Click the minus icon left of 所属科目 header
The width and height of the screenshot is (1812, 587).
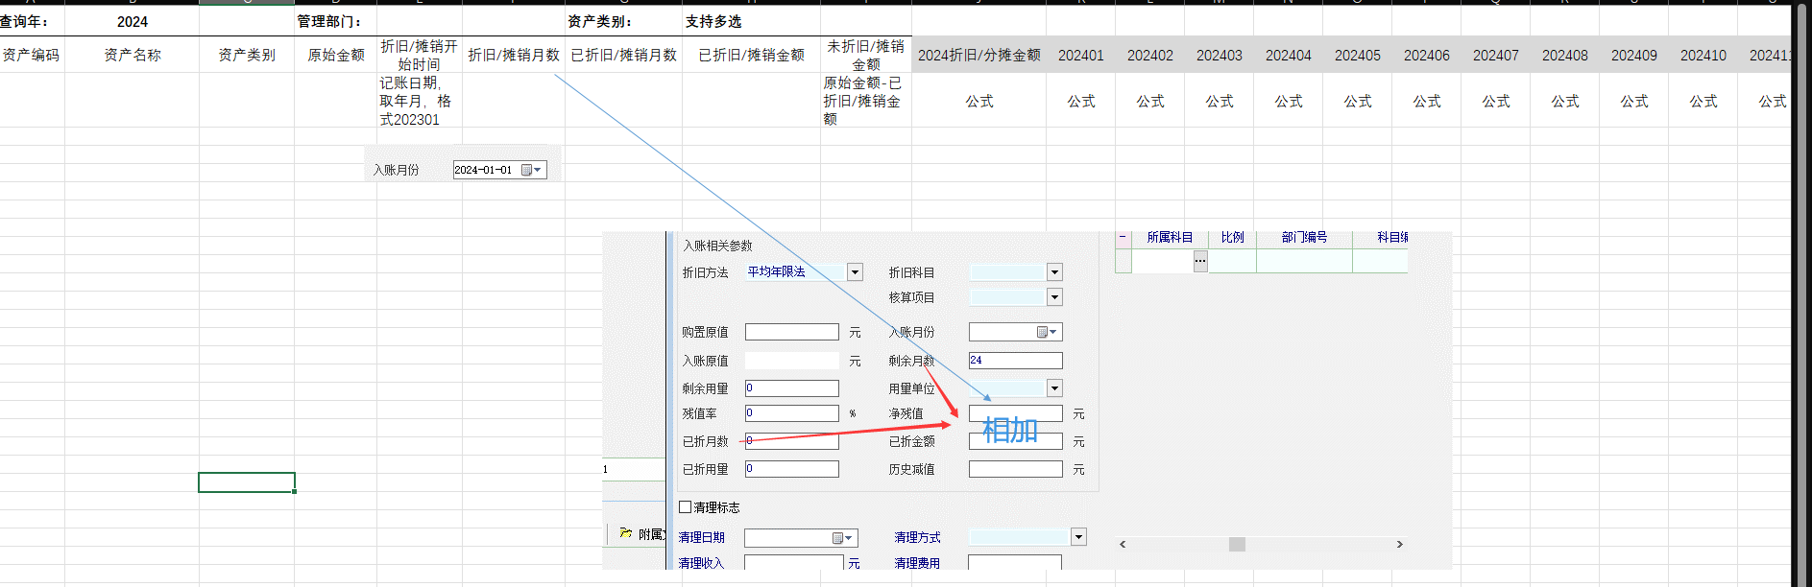pyautogui.click(x=1123, y=237)
